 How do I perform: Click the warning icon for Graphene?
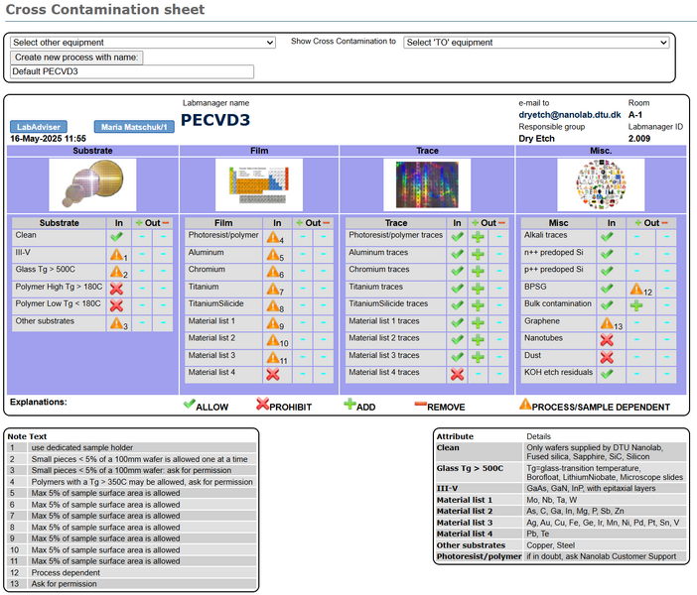(x=606, y=322)
